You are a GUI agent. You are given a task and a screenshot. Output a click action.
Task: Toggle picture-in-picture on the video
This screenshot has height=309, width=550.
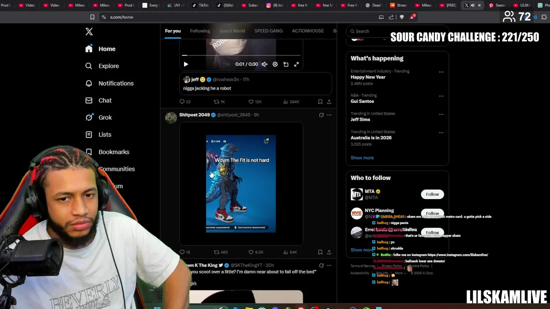point(286,64)
